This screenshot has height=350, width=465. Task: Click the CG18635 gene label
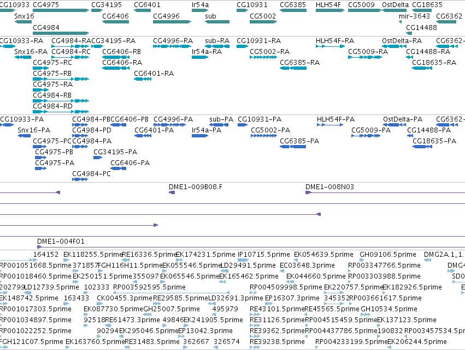click(x=427, y=5)
